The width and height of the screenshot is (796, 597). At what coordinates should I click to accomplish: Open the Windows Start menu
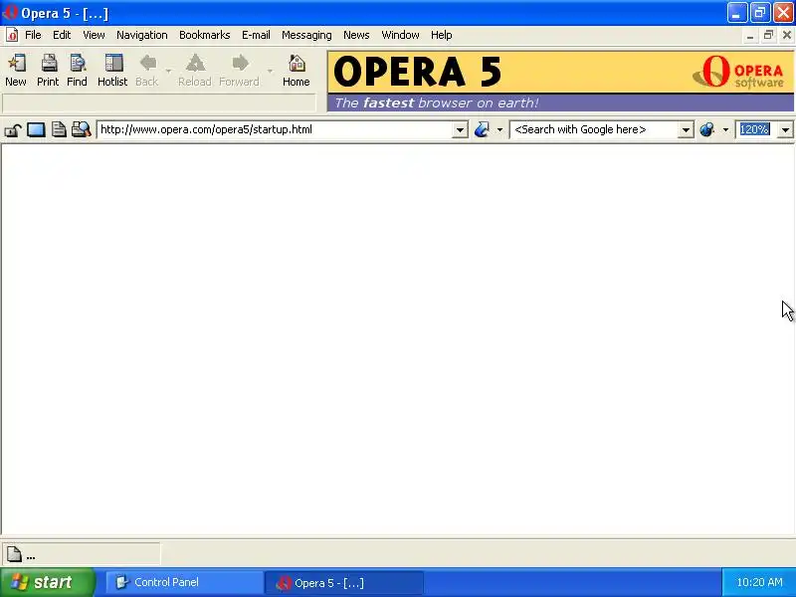click(x=48, y=582)
